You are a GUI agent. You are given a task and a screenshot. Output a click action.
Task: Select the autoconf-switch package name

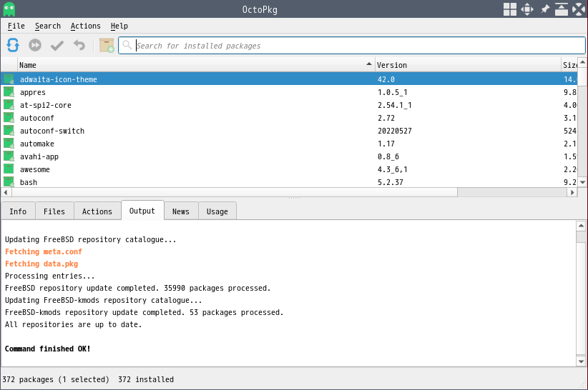(52, 131)
